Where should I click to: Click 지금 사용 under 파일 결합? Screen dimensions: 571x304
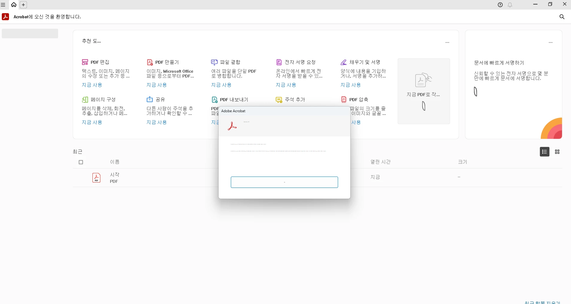[221, 85]
